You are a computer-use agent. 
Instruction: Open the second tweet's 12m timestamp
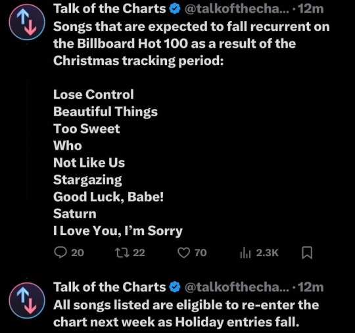point(310,287)
